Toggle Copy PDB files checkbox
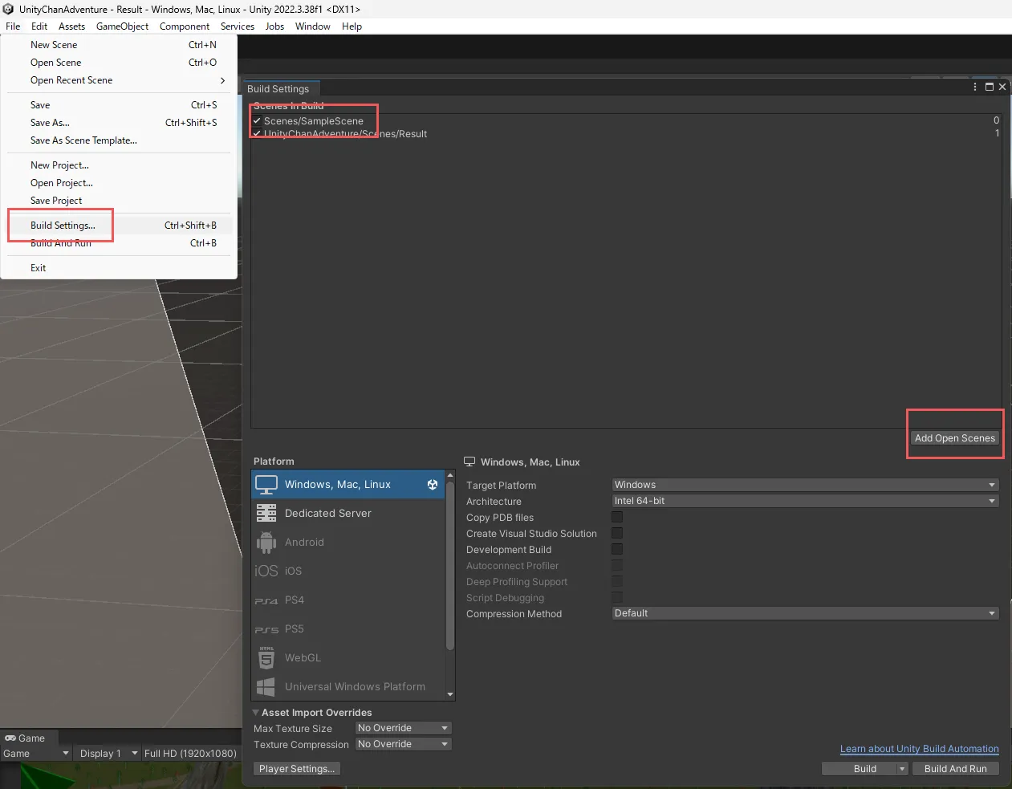The height and width of the screenshot is (789, 1012). pos(617,517)
